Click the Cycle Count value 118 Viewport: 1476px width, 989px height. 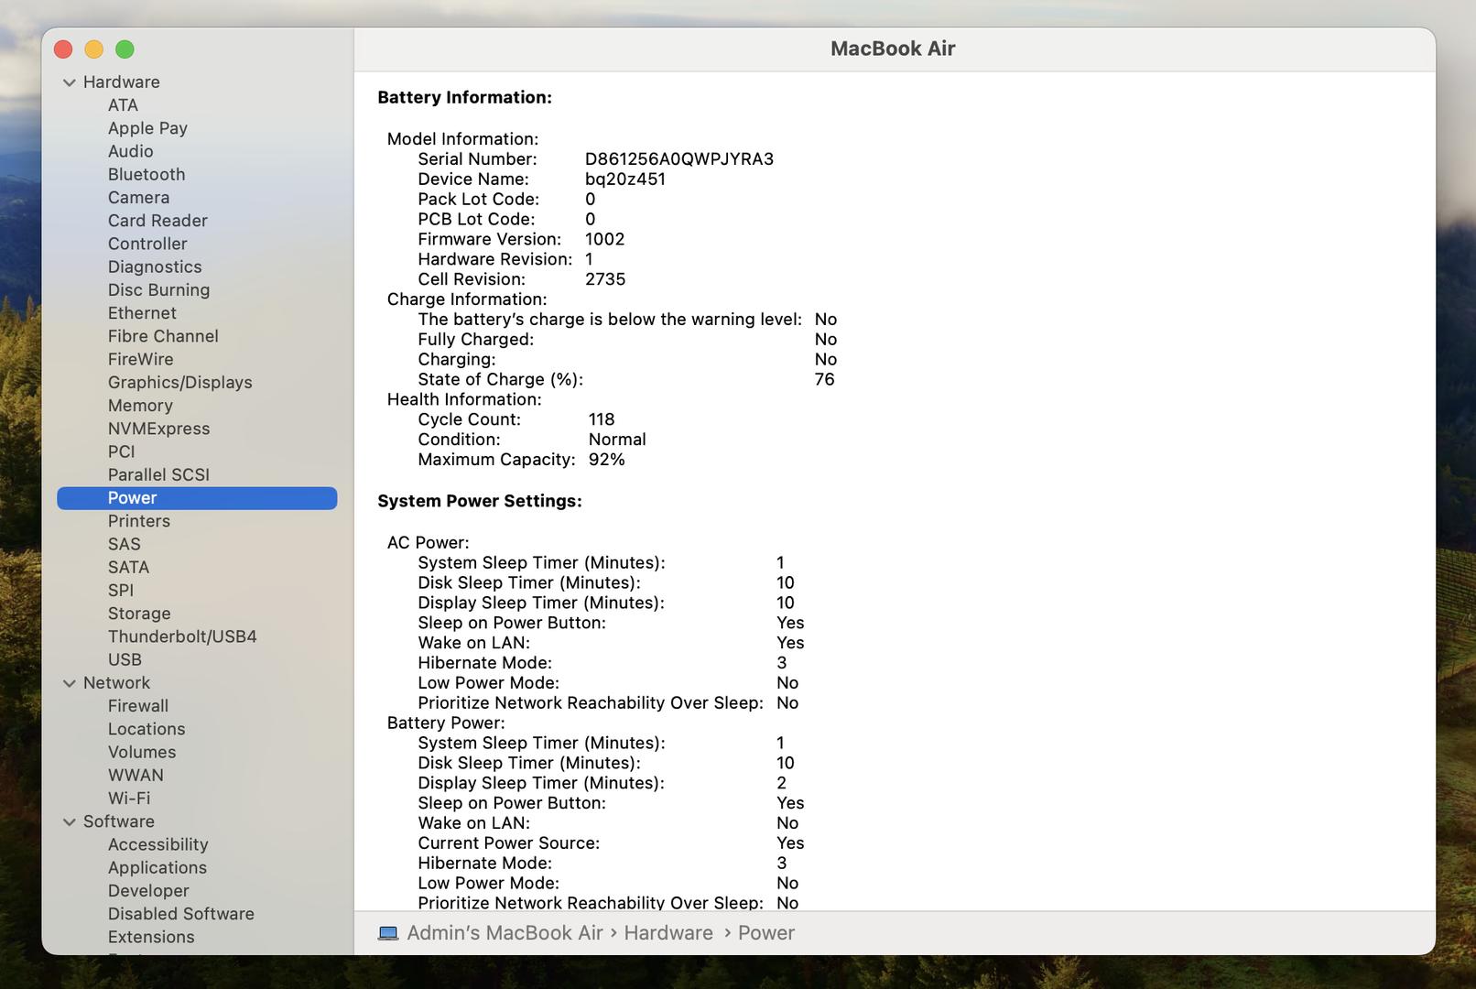[x=602, y=420]
